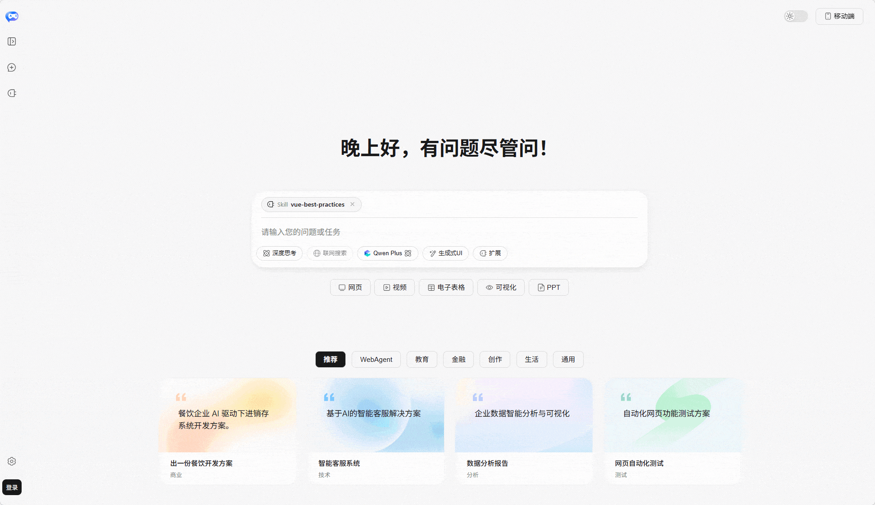The height and width of the screenshot is (505, 875).
Task: Click the 出一份餐饮开发方案 title
Action: [x=201, y=463]
